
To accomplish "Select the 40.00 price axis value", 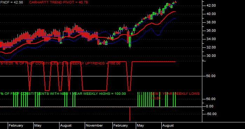I will pyautogui.click(x=211, y=14).
